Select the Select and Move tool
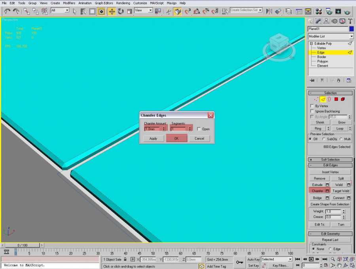The image size is (356, 269). 112,11
